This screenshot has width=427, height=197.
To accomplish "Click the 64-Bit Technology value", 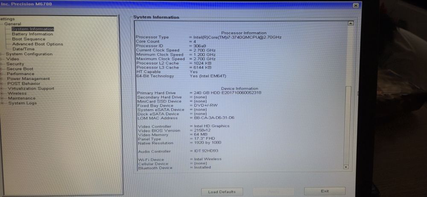I will pos(208,76).
